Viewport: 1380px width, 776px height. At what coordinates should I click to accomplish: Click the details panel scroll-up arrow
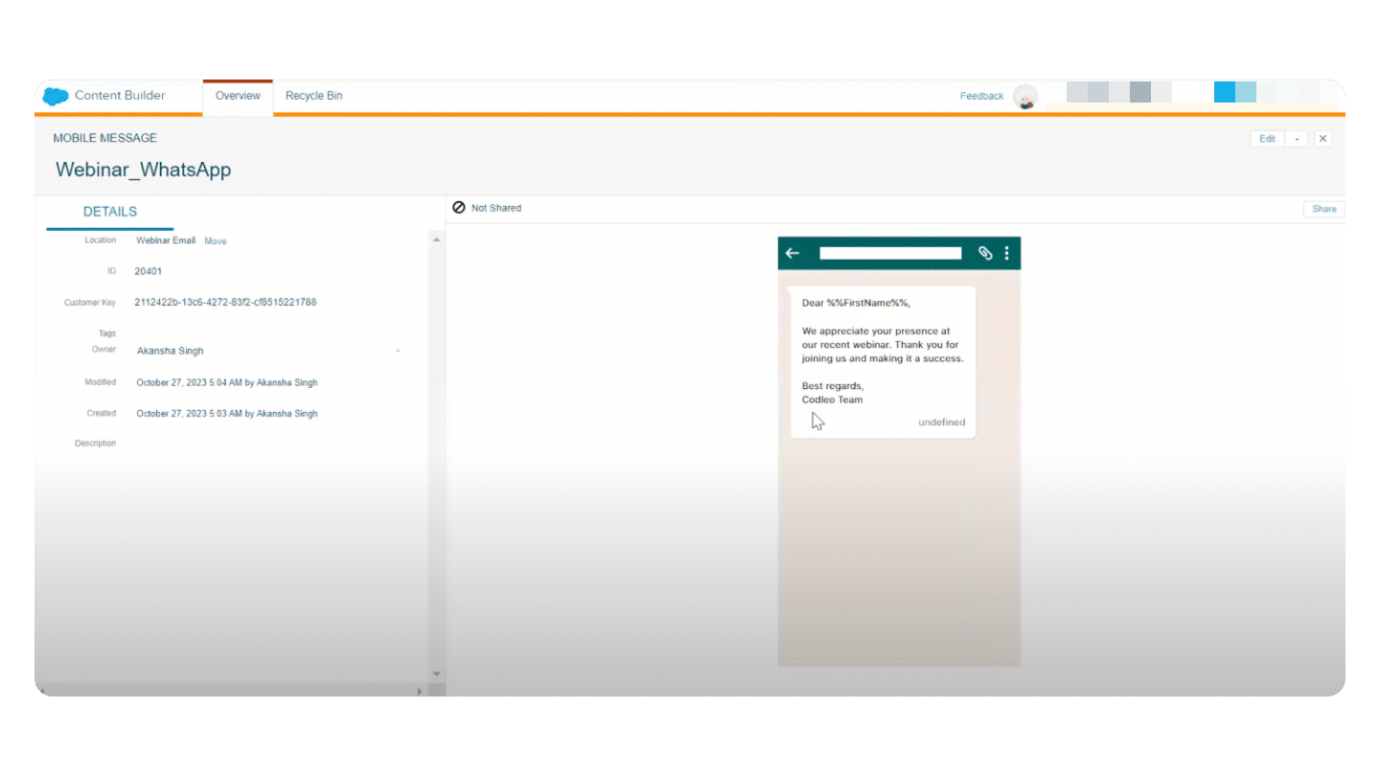pos(437,239)
